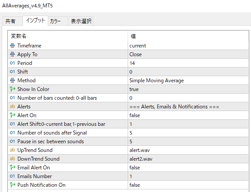251x192 pixels.
Task: Toggle Alert On value false
Action: pos(188,115)
